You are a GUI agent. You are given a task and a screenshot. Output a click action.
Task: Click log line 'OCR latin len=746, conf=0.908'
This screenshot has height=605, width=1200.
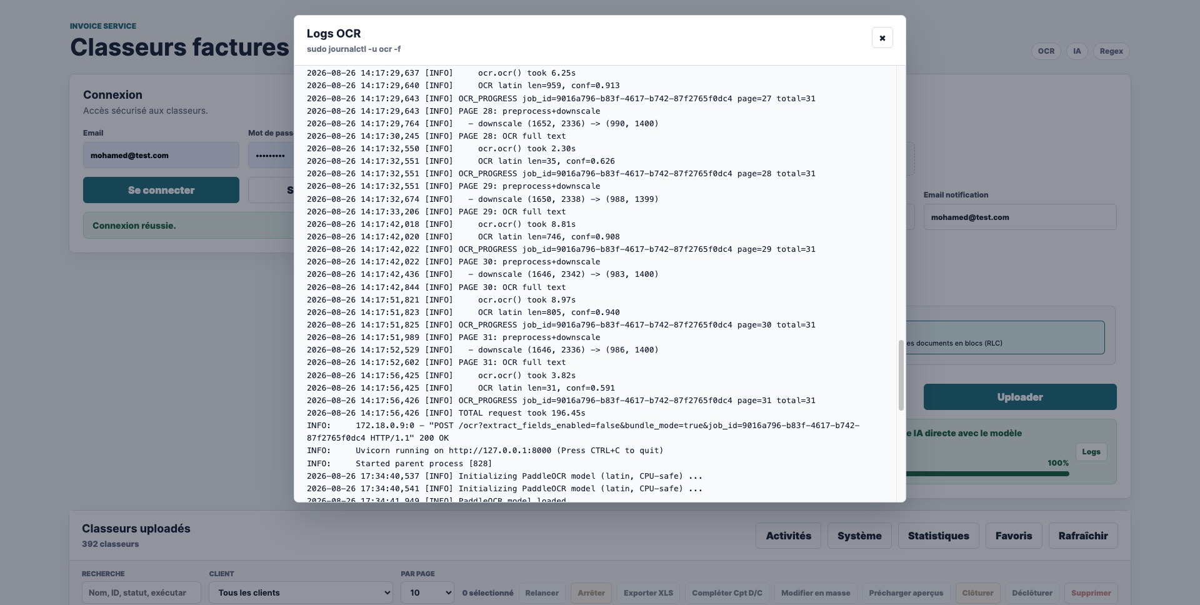463,237
